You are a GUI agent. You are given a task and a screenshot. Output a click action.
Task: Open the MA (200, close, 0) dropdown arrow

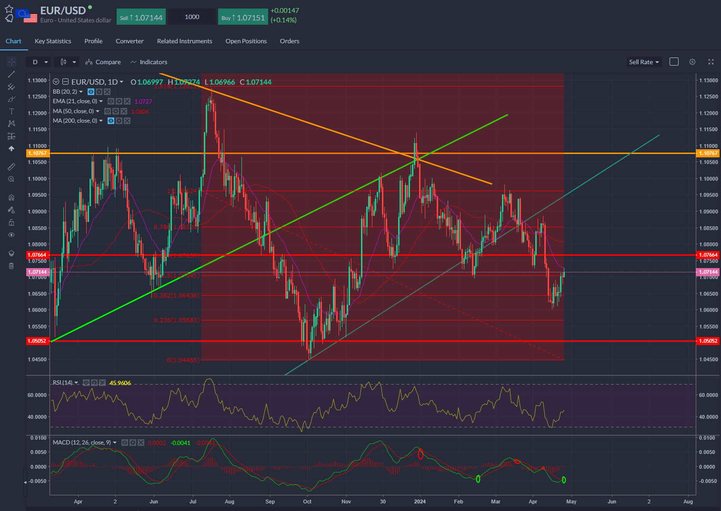(x=101, y=121)
